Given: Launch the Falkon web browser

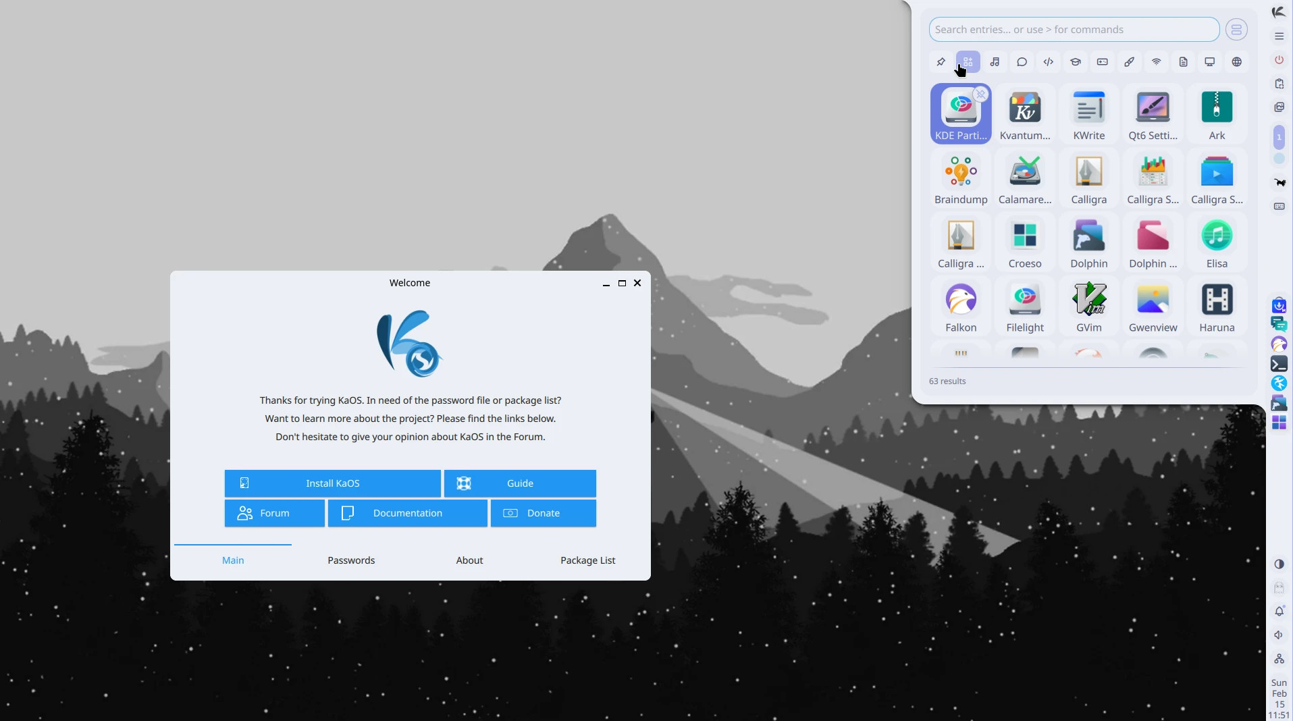Looking at the screenshot, I should coord(960,306).
